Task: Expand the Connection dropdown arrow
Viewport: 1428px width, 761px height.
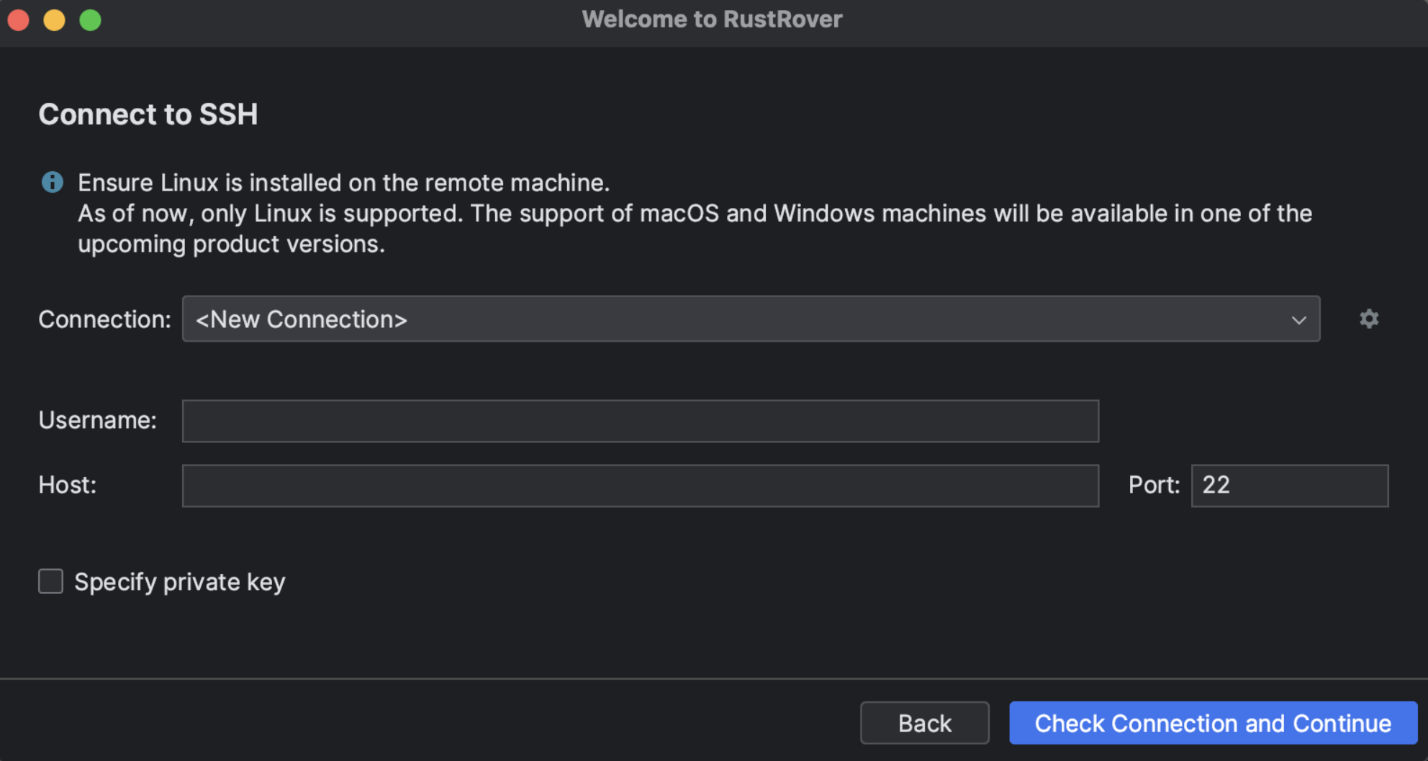Action: pyautogui.click(x=1298, y=319)
